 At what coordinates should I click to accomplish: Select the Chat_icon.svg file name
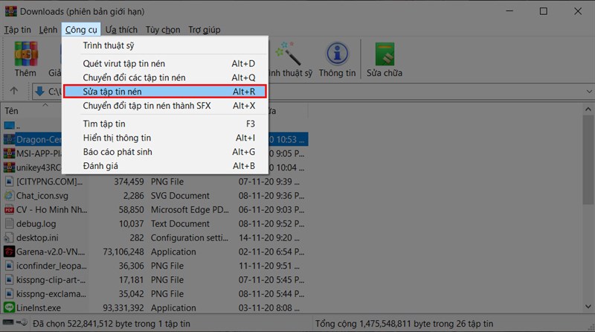(42, 196)
